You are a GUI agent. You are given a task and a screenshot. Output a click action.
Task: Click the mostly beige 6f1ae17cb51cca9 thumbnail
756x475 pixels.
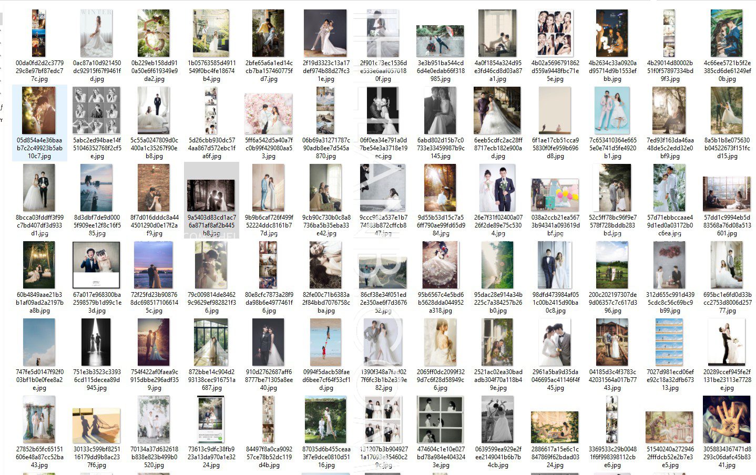point(555,110)
